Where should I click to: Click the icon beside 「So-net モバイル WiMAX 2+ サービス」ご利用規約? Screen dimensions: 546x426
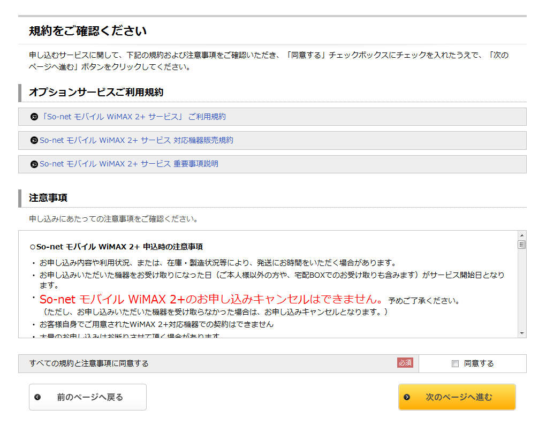pos(34,117)
